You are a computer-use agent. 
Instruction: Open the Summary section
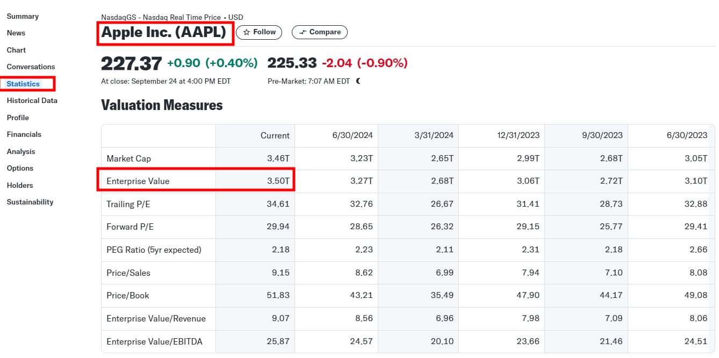[x=23, y=16]
